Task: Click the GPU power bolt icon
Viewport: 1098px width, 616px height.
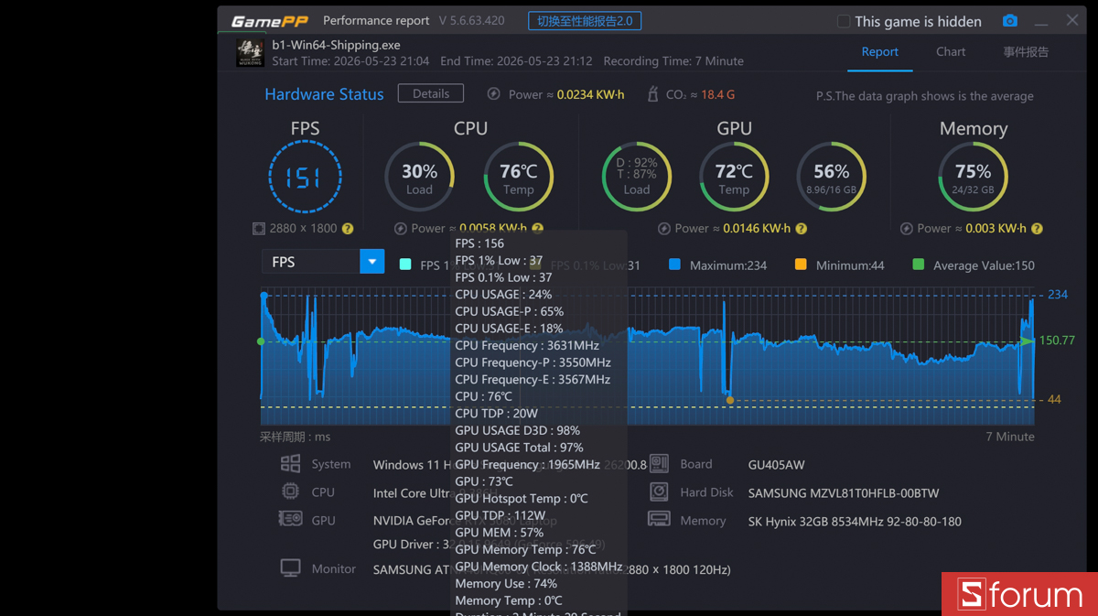Action: click(x=663, y=229)
